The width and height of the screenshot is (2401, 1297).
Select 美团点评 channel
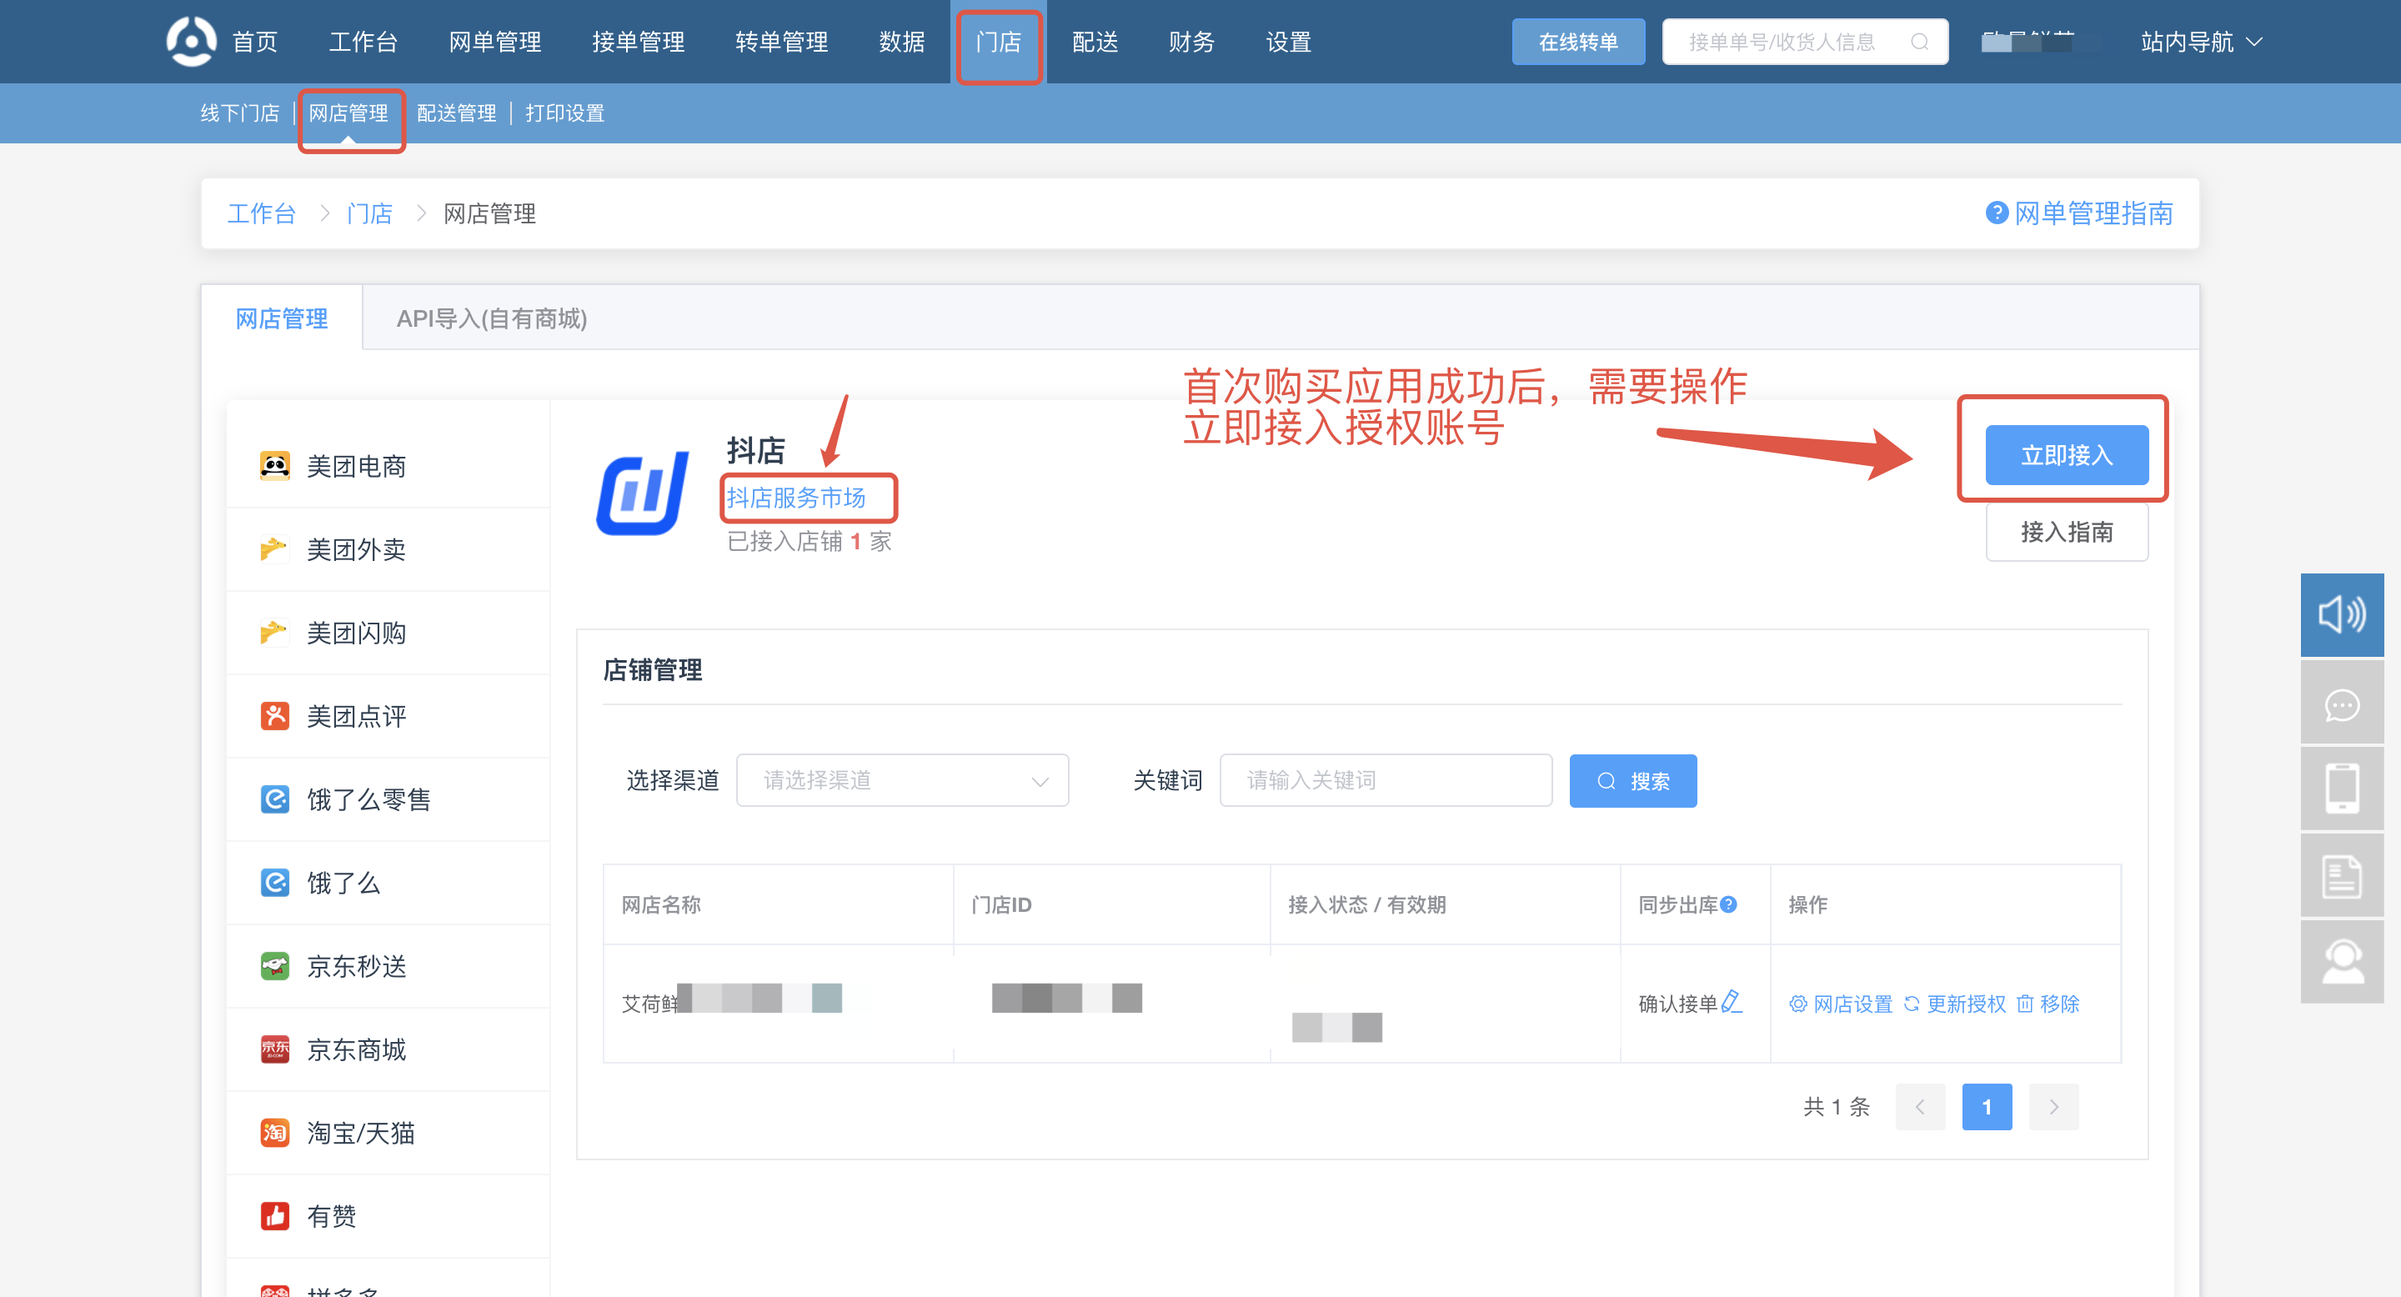pyautogui.click(x=388, y=717)
